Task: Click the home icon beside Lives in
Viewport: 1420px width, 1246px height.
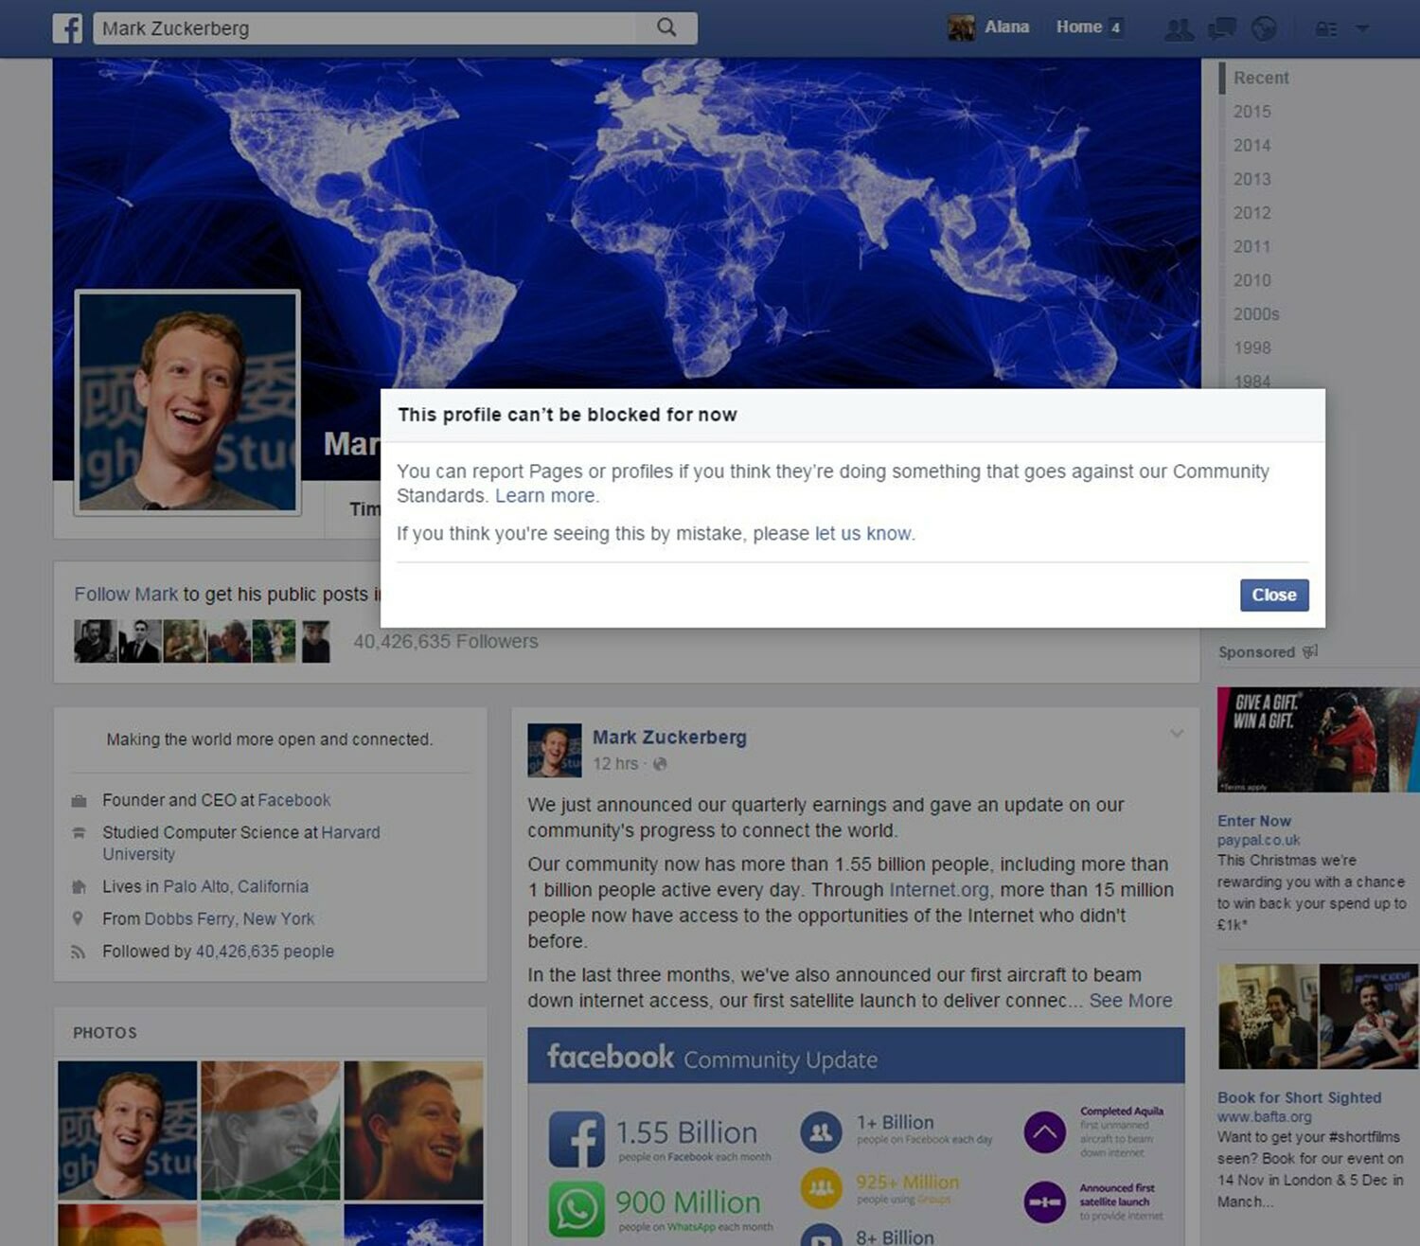Action: coord(79,887)
